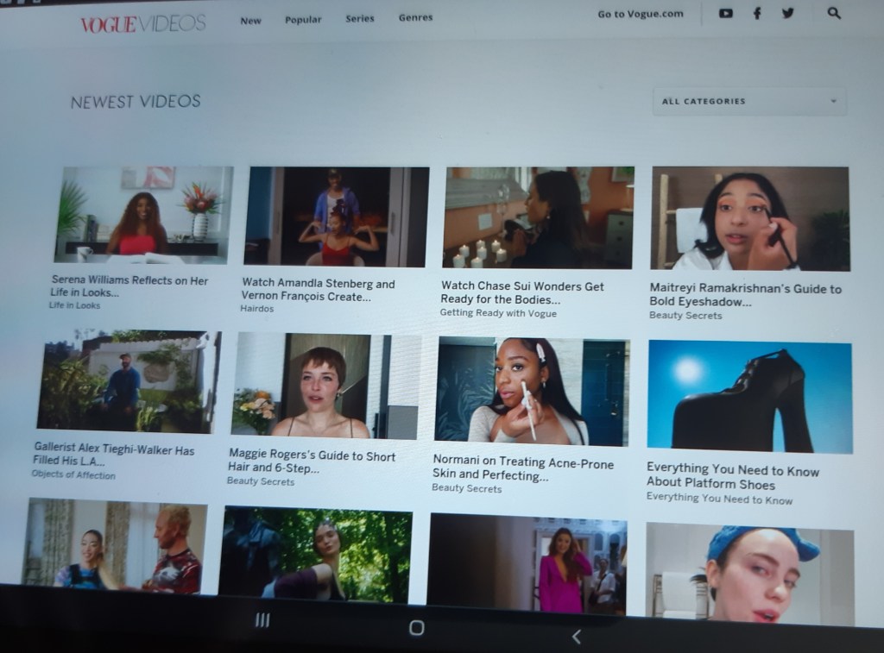This screenshot has width=884, height=653.
Task: Open Maitreyi Ramakrishnan's Bold Eyeshadow title link
Action: click(745, 295)
